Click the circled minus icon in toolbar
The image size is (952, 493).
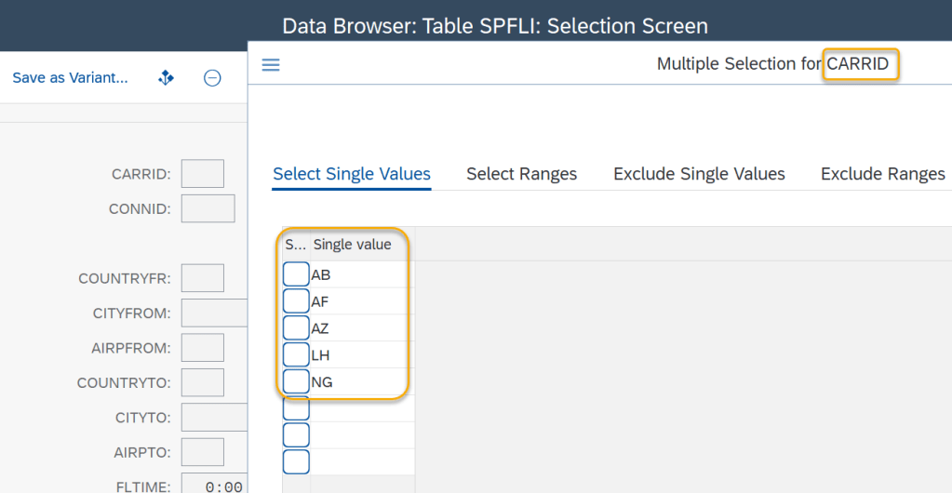(212, 78)
